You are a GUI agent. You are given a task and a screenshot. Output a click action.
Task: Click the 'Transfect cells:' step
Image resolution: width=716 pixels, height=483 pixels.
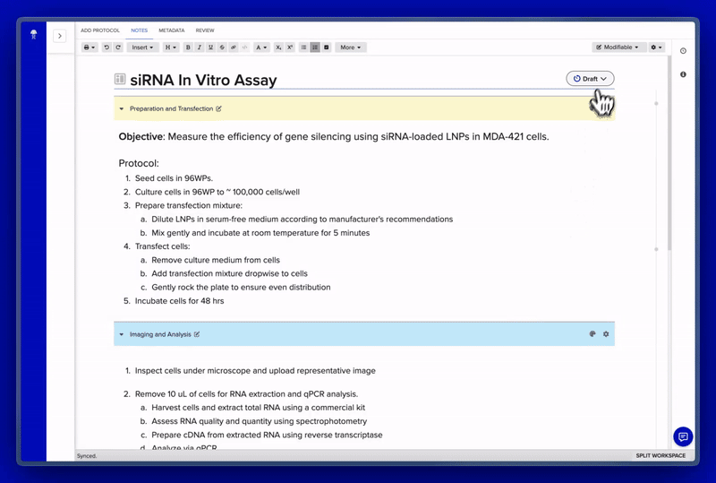pyautogui.click(x=163, y=246)
